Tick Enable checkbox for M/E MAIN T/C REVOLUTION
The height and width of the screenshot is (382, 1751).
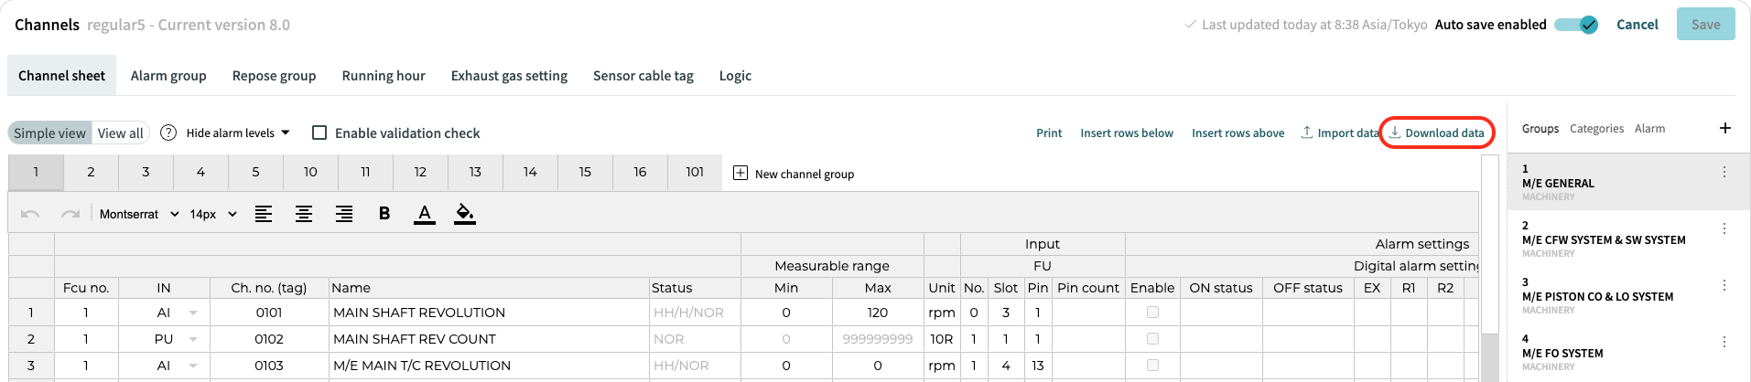pos(1152,366)
